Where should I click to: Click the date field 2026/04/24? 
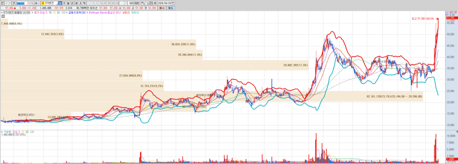pyautogui.click(x=164, y=3)
